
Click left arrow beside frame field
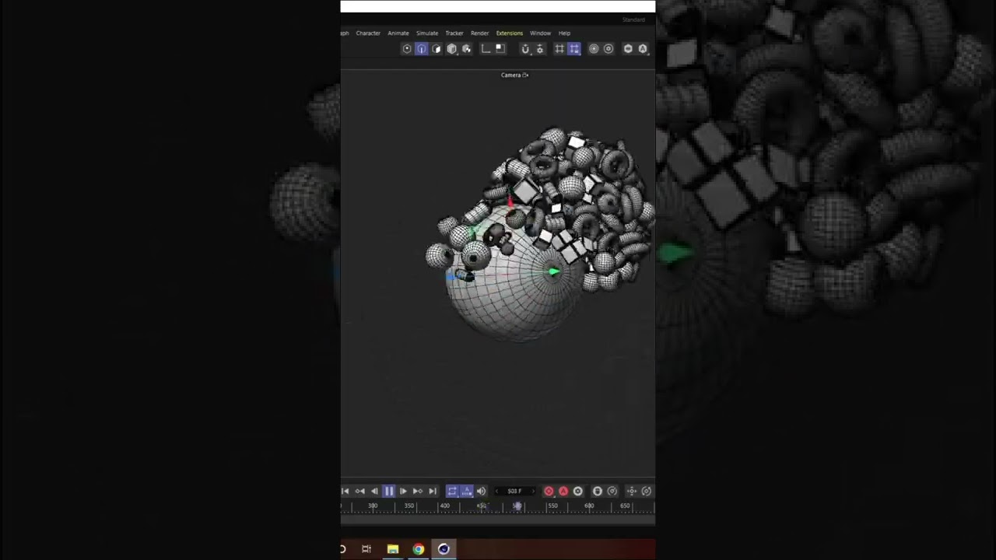tap(496, 492)
